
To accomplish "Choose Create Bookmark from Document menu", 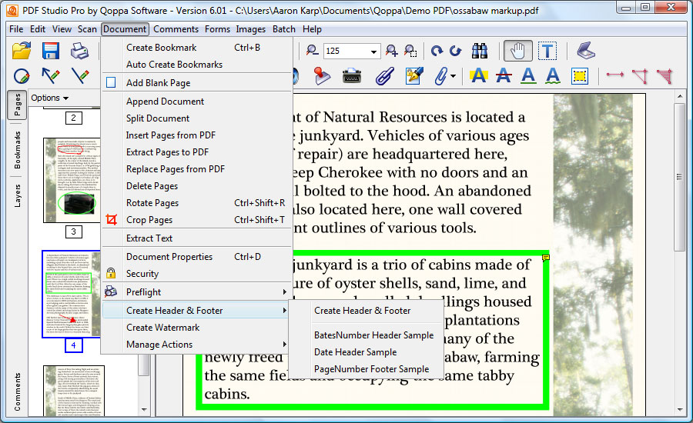I will [x=196, y=48].
